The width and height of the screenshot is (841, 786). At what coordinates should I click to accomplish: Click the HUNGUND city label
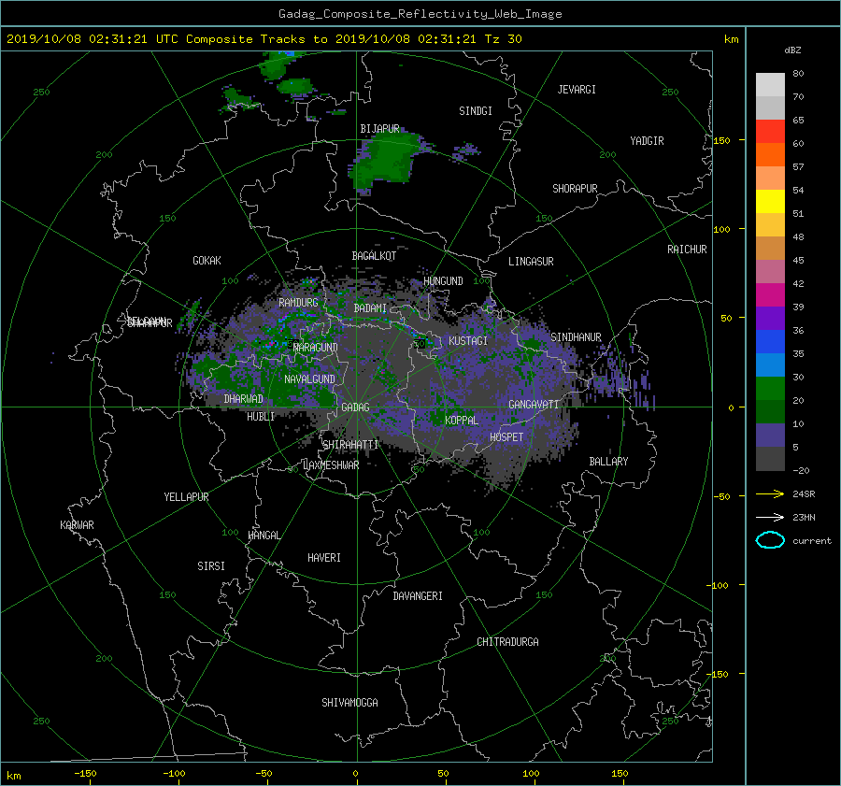(443, 281)
